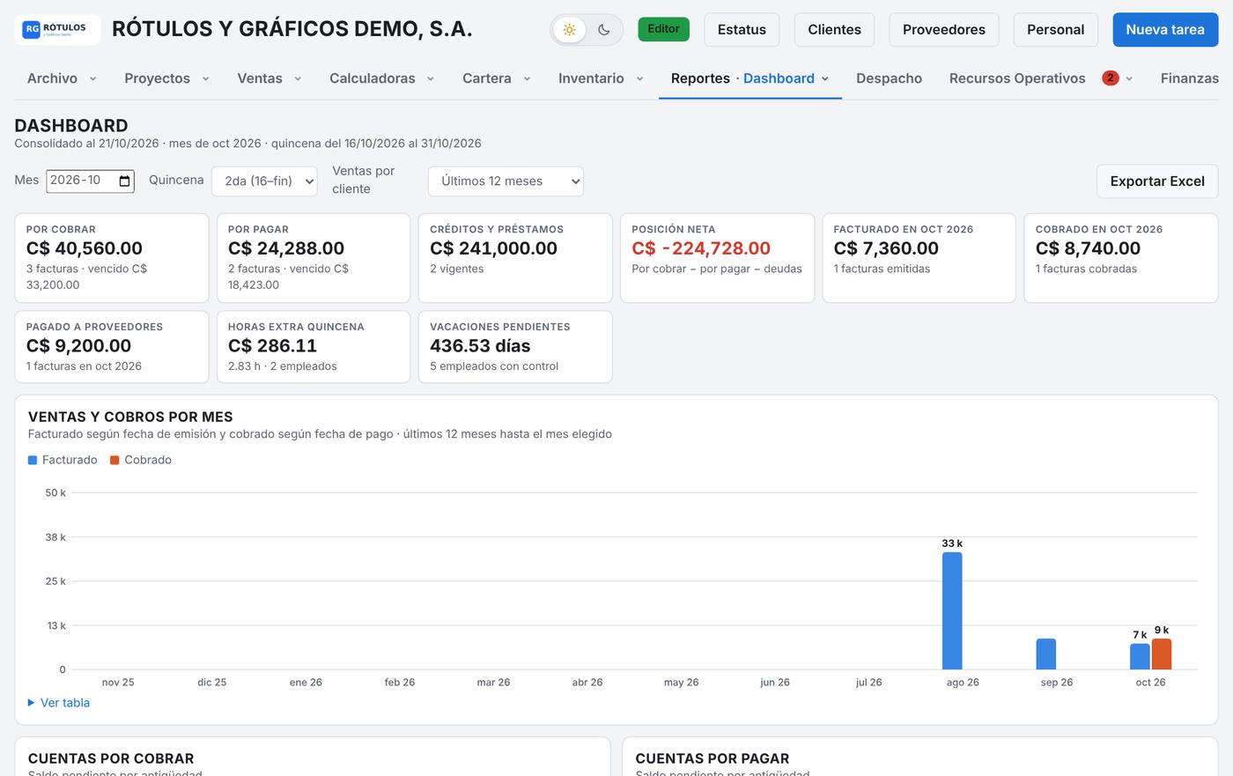Open the Estatus page
The image size is (1233, 776).
[742, 29]
